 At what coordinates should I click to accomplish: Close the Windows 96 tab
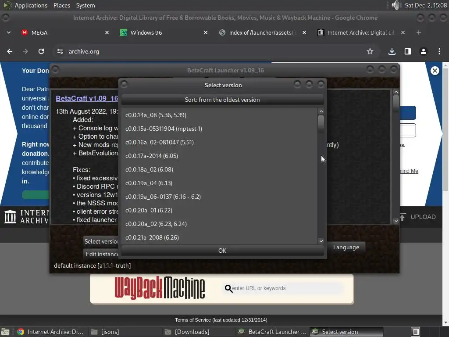(x=205, y=32)
